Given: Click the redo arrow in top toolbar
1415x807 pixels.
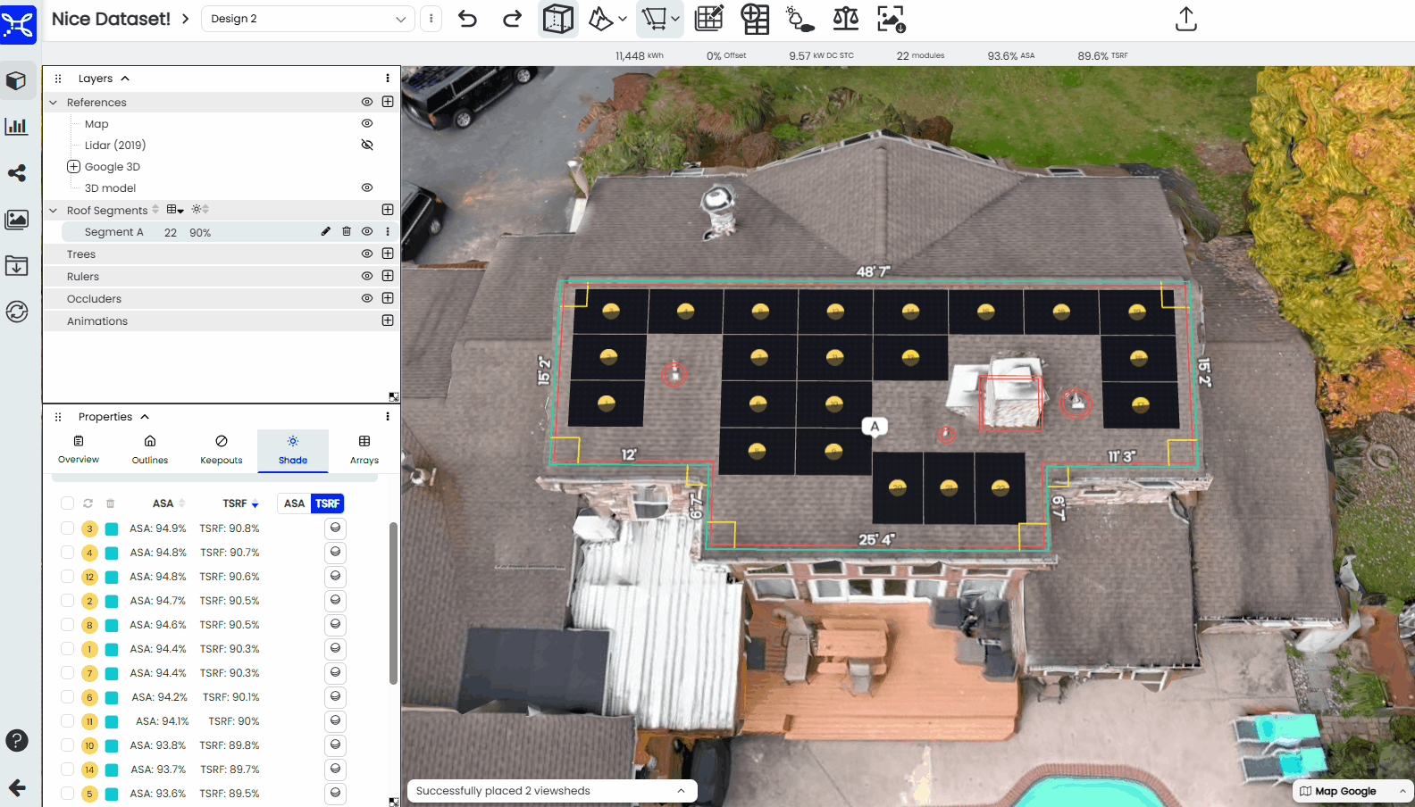Looking at the screenshot, I should pos(512,19).
